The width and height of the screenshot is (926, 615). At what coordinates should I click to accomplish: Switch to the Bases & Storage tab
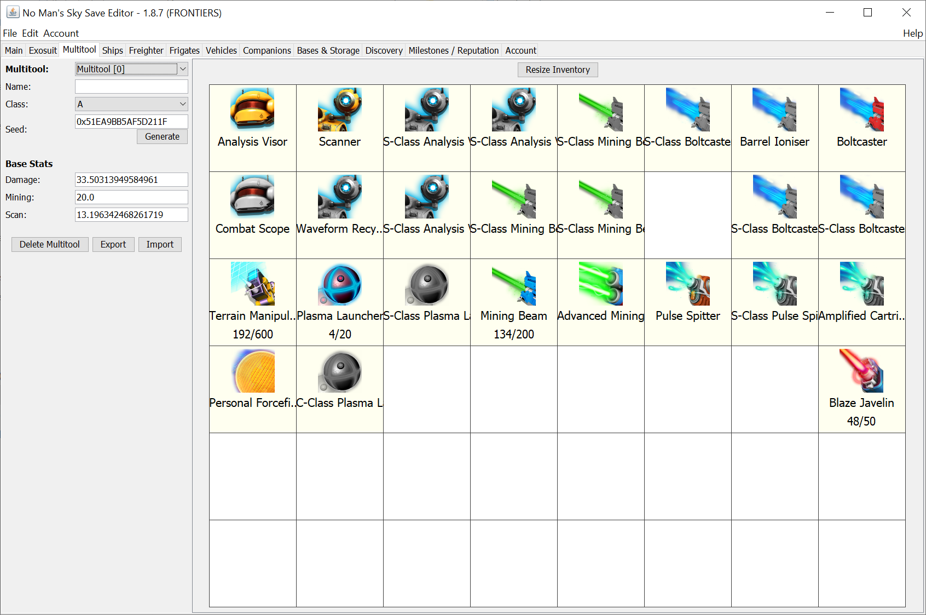328,50
